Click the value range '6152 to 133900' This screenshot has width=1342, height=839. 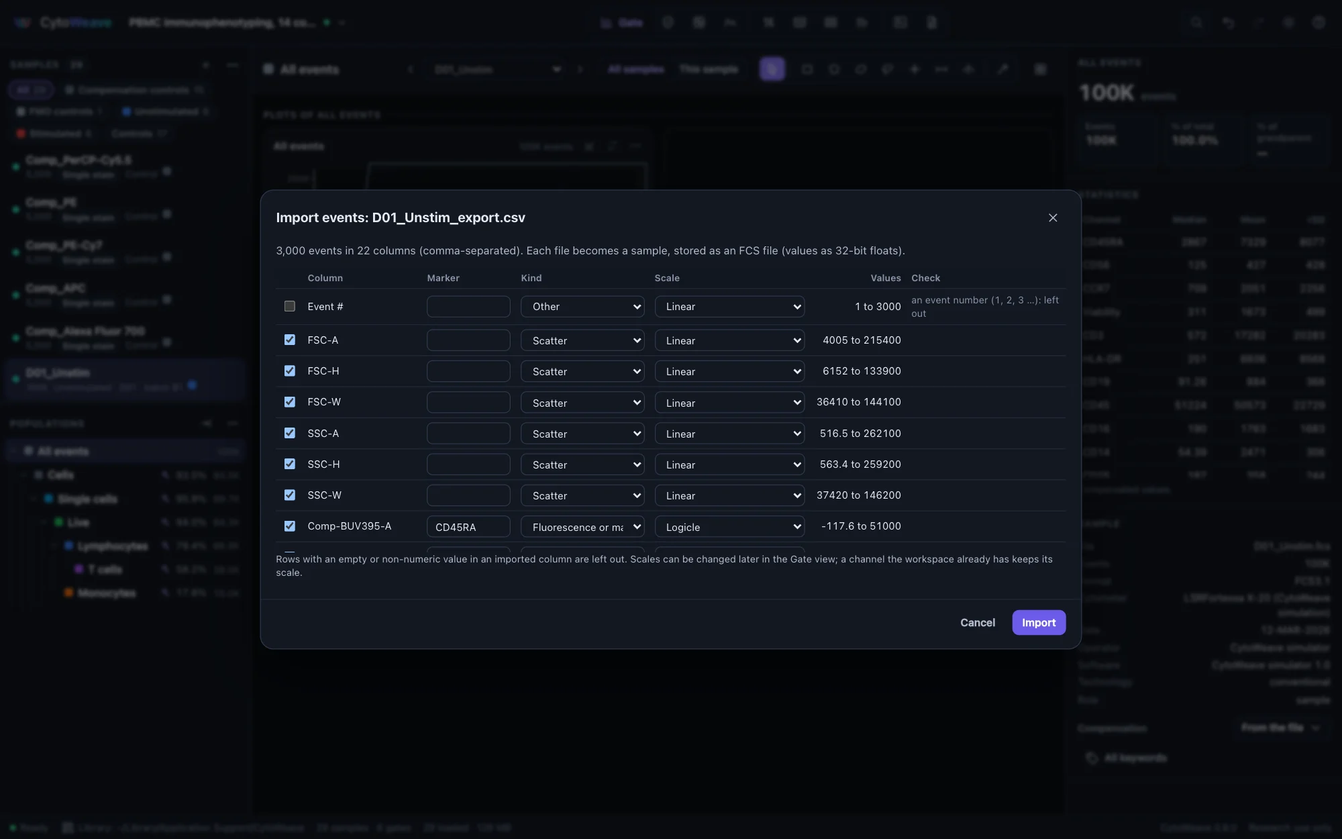point(862,371)
